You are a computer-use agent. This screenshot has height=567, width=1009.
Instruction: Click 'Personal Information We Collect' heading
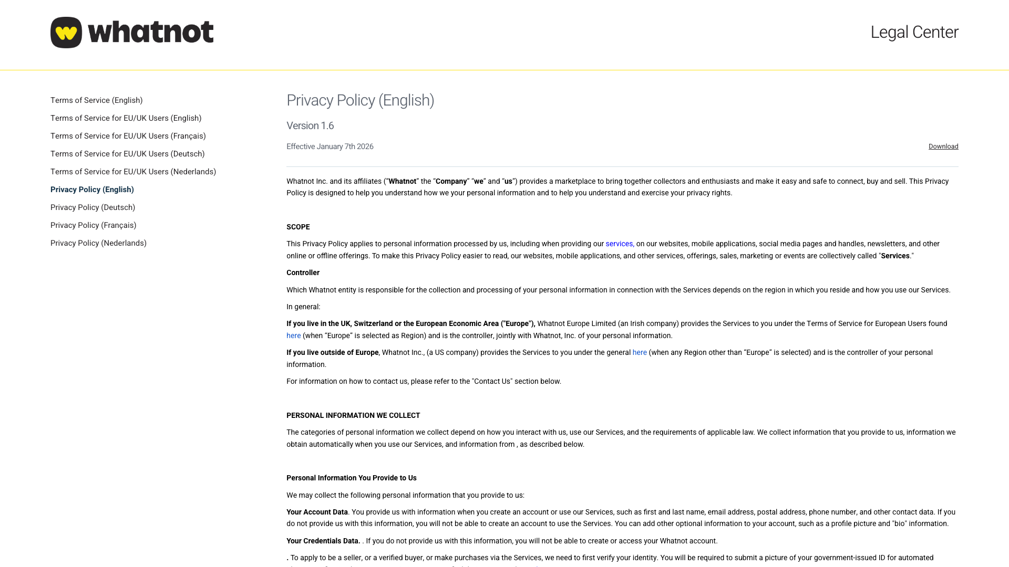coord(353,415)
